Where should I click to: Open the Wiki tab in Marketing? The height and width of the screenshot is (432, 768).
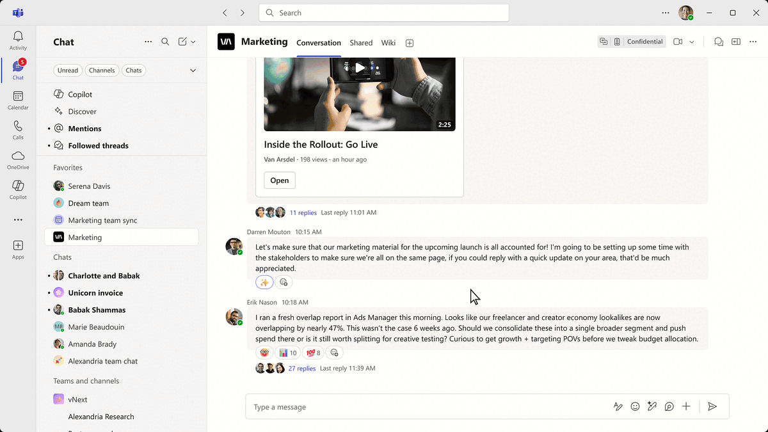click(x=388, y=43)
